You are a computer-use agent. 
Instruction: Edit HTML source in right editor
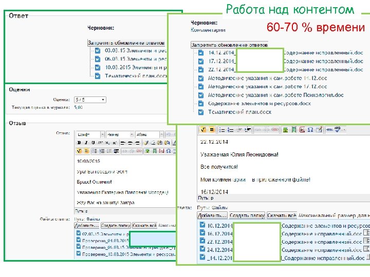pyautogui.click(x=329, y=130)
